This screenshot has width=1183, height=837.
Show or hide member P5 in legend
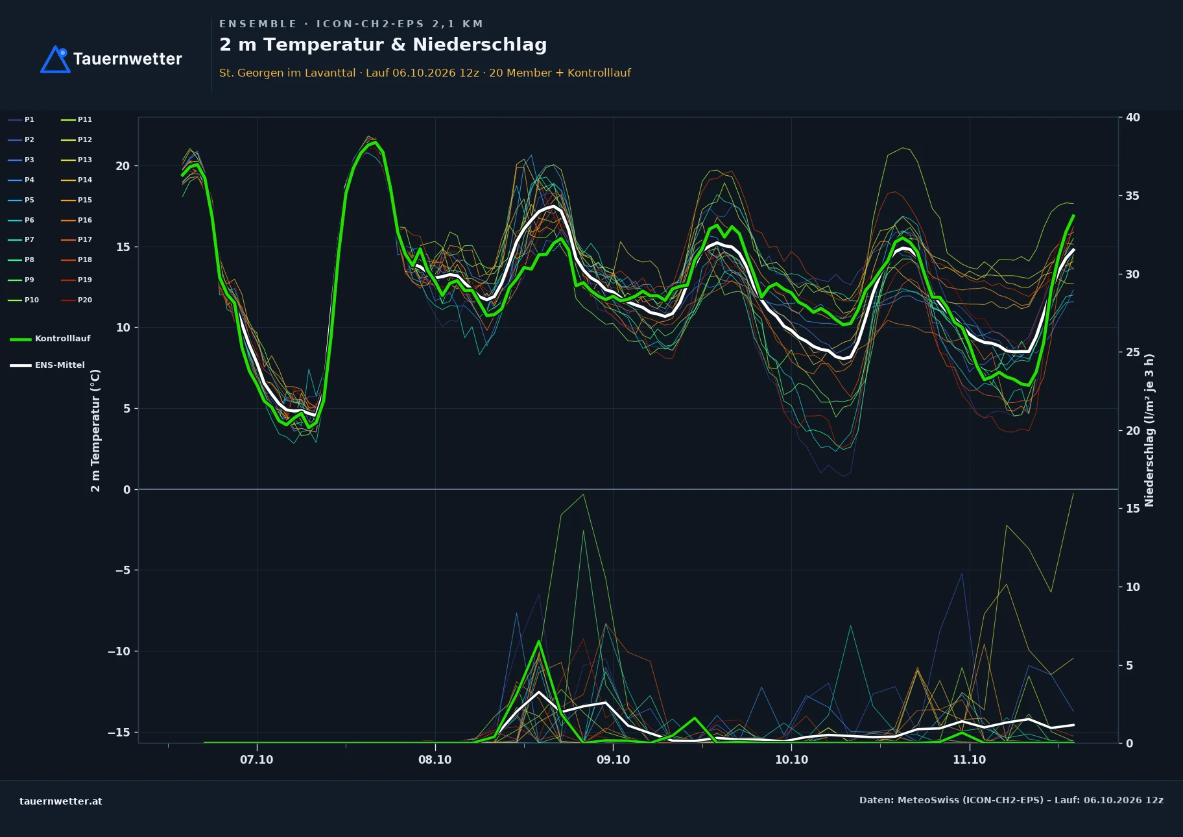point(21,200)
